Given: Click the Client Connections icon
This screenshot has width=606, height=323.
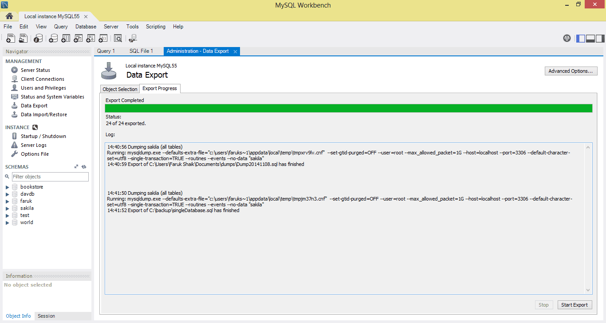Looking at the screenshot, I should [x=15, y=79].
